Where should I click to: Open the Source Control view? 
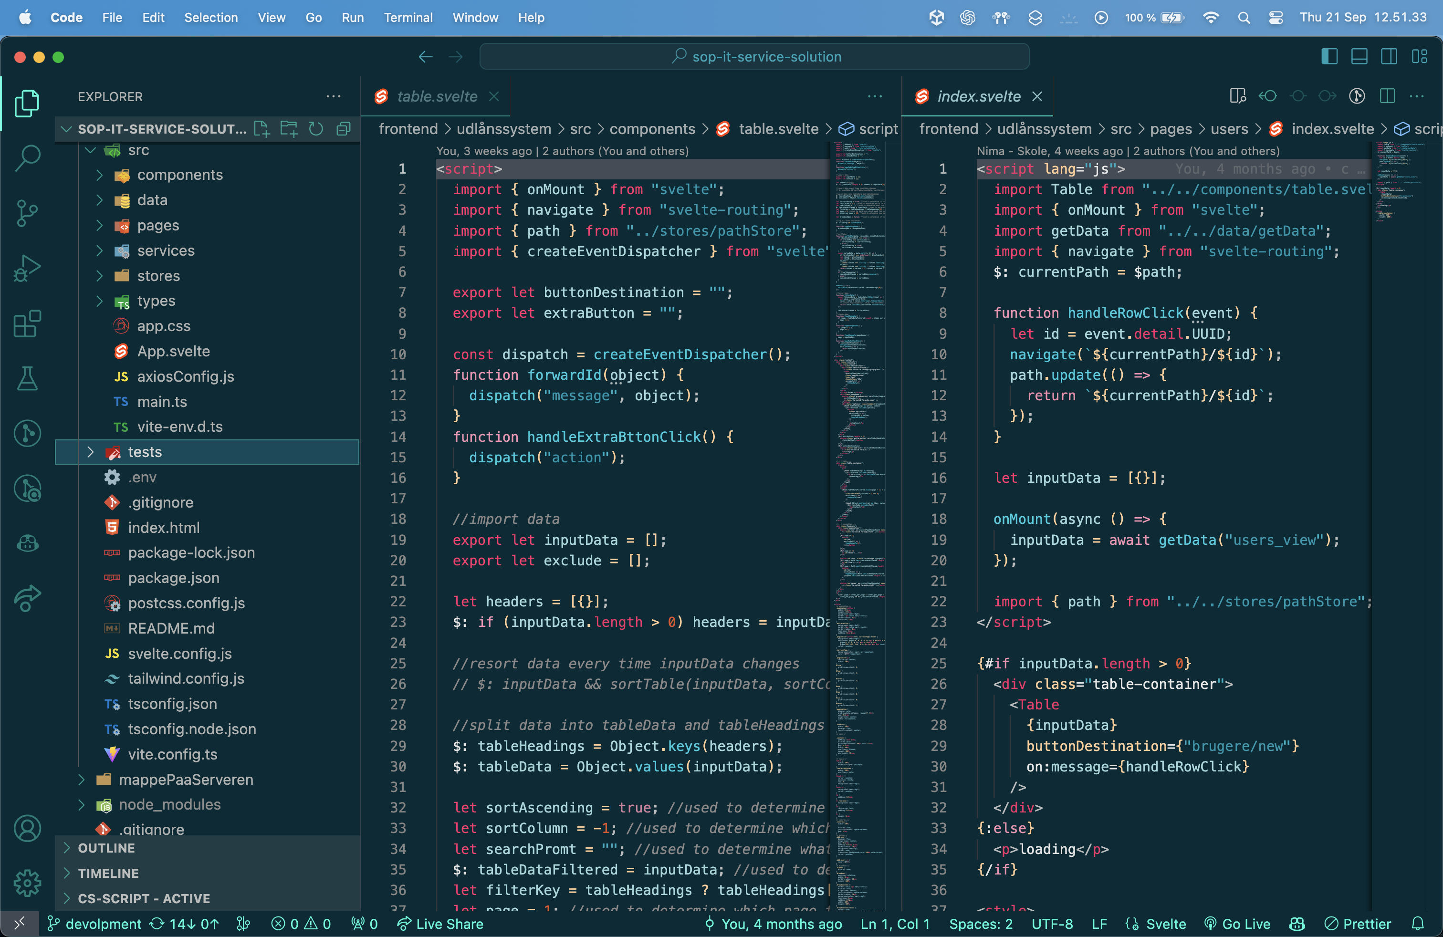[x=27, y=213]
